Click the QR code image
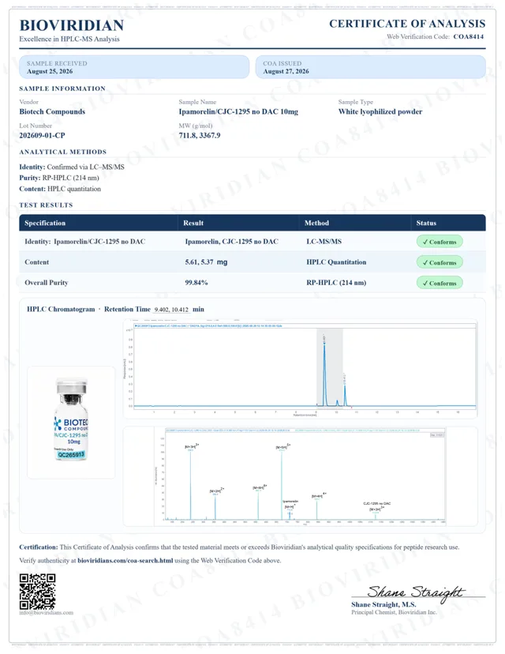The height and width of the screenshot is (654, 505). coord(38,592)
